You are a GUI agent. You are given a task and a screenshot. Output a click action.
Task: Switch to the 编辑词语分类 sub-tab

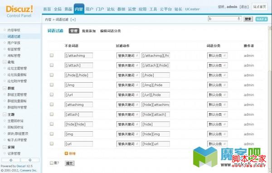pyautogui.click(x=111, y=31)
